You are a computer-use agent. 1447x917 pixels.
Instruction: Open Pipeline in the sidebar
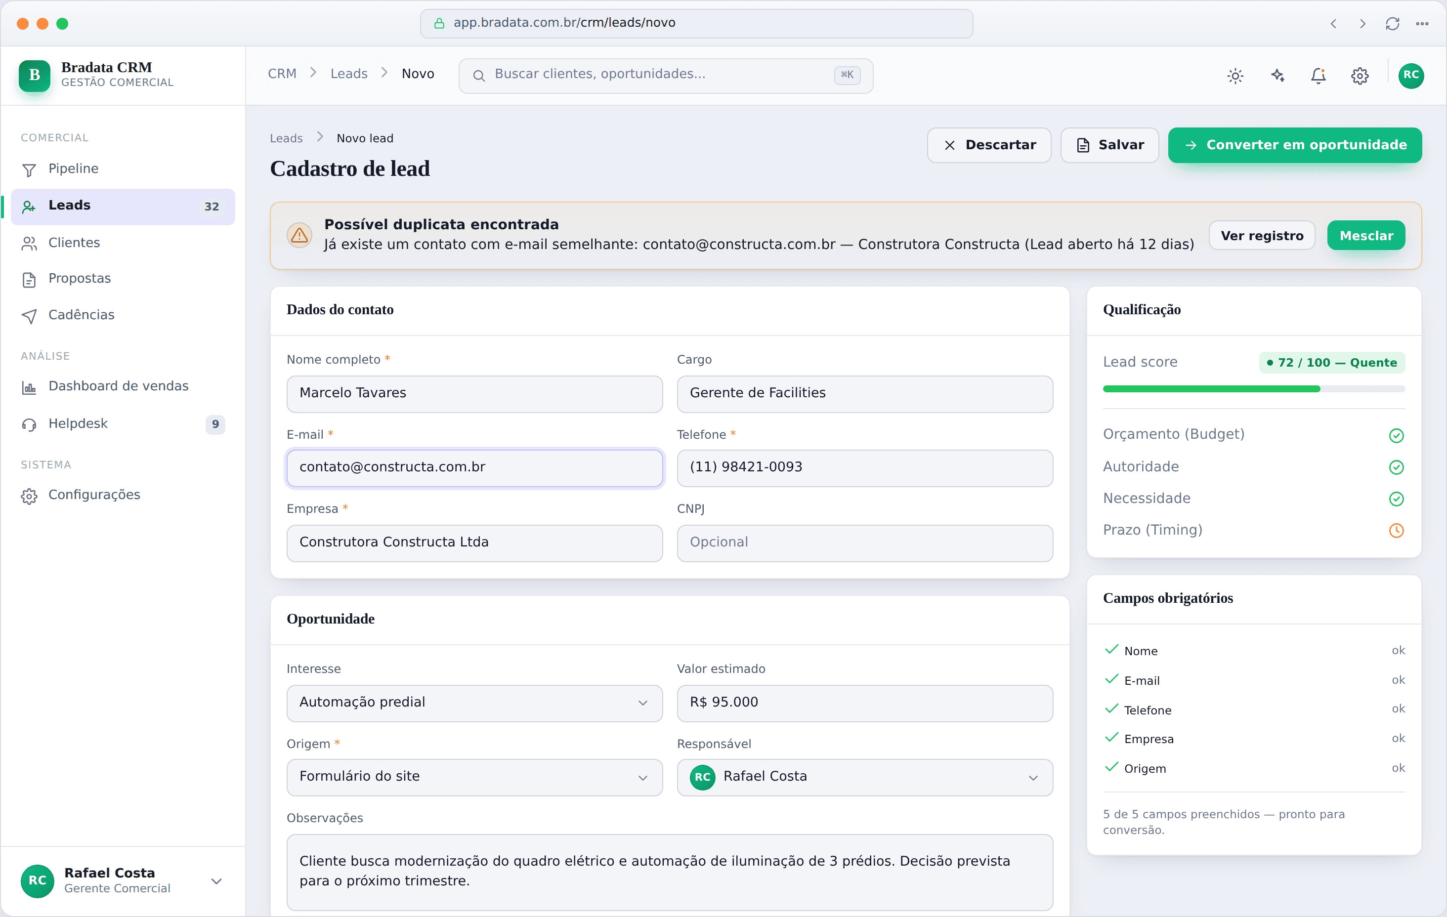pyautogui.click(x=123, y=169)
